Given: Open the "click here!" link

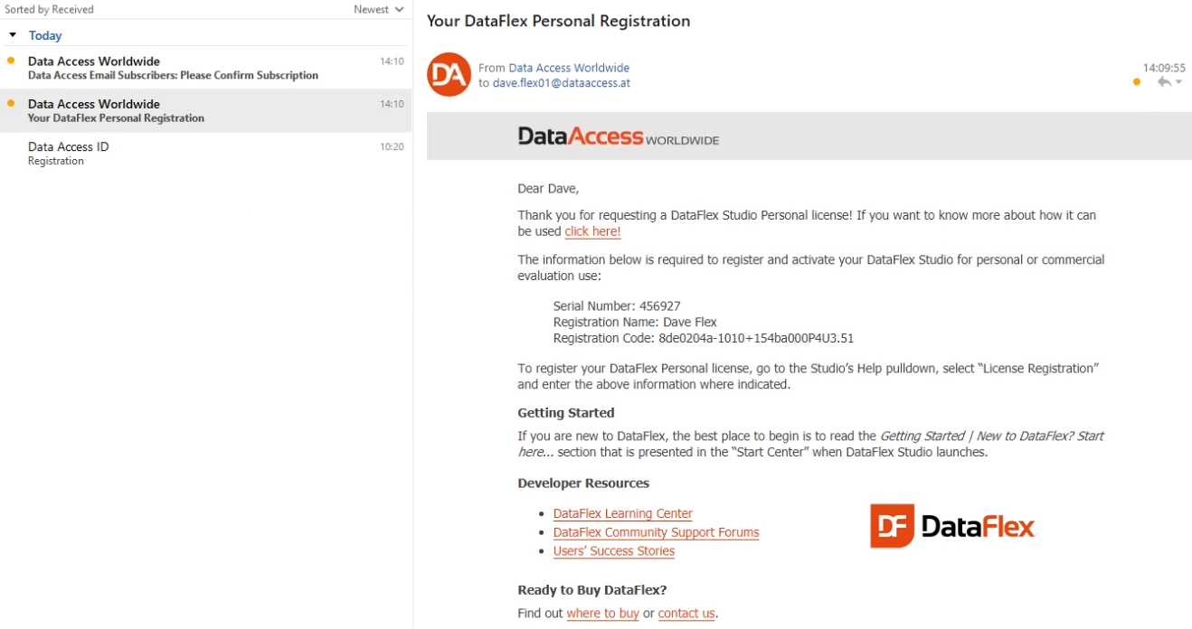Looking at the screenshot, I should tap(592, 231).
